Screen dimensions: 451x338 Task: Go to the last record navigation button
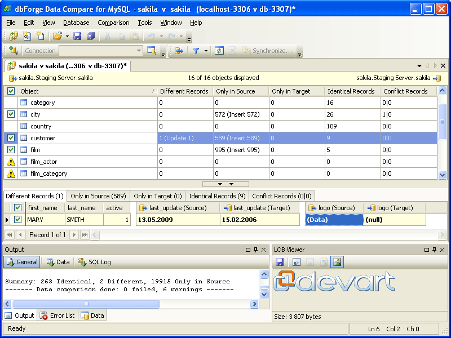tap(85, 235)
